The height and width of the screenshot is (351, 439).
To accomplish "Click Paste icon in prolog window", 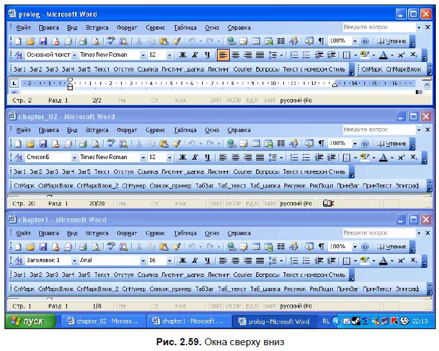I will [x=163, y=41].
